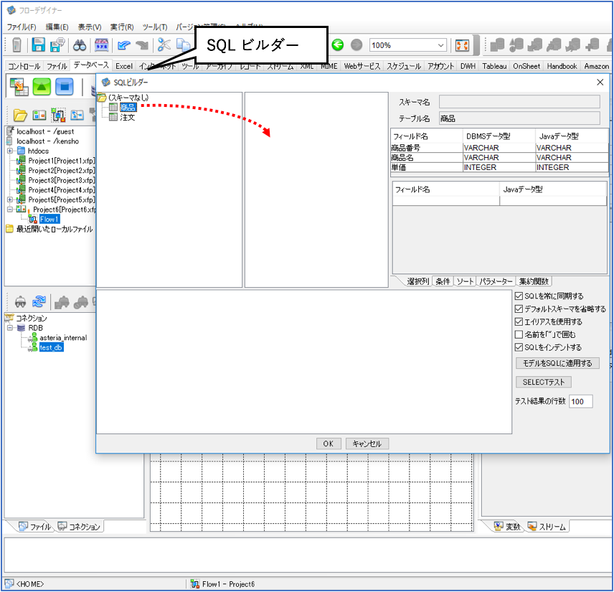Click the テスト結果の行数 input field
614x592 pixels.
[581, 401]
